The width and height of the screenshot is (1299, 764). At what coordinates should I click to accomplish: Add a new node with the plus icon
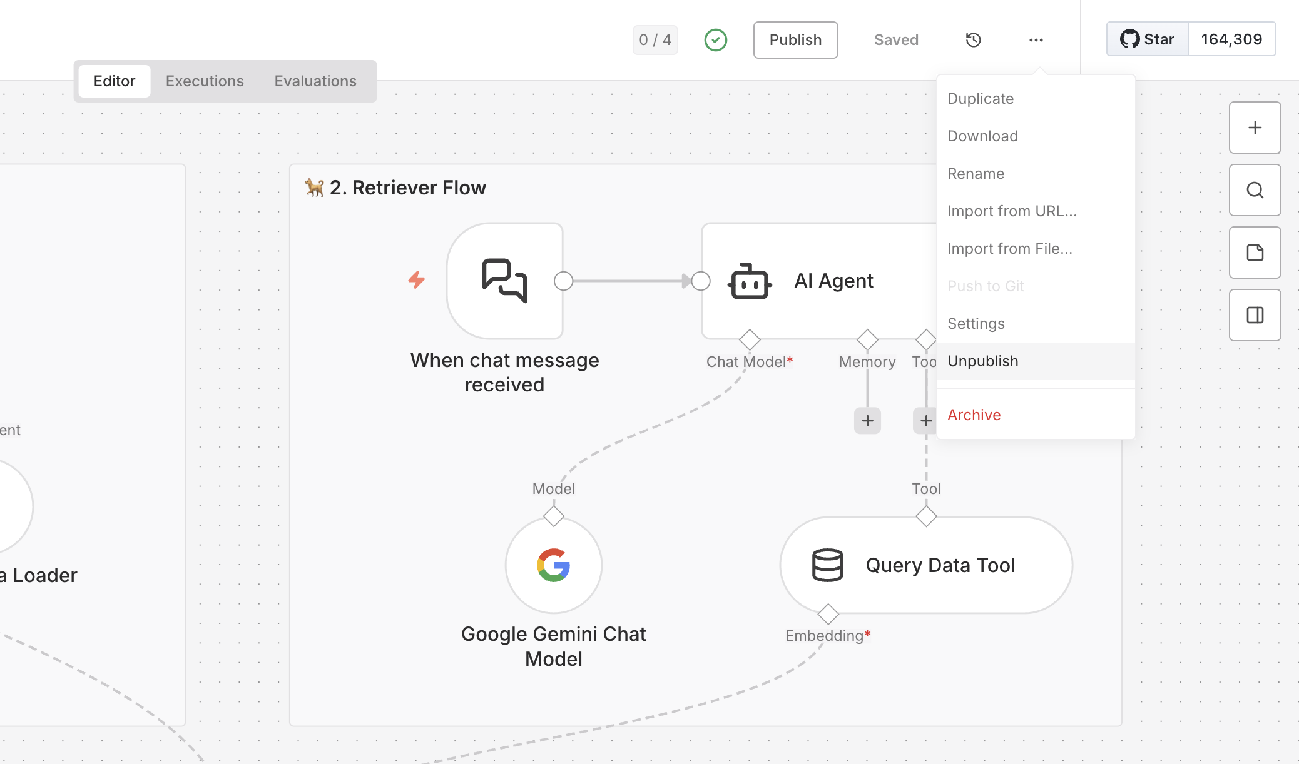1255,128
